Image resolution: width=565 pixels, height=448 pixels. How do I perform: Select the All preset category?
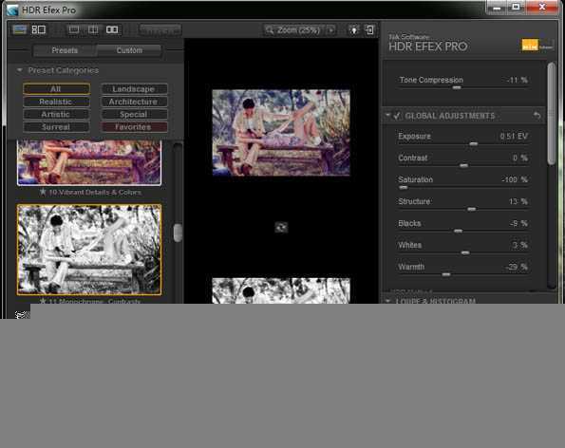[56, 88]
